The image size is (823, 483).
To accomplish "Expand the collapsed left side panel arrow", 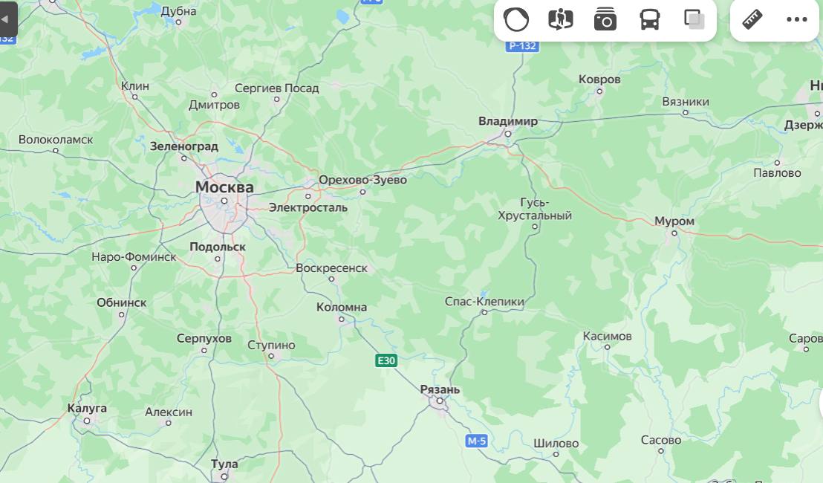I will [x=6, y=19].
